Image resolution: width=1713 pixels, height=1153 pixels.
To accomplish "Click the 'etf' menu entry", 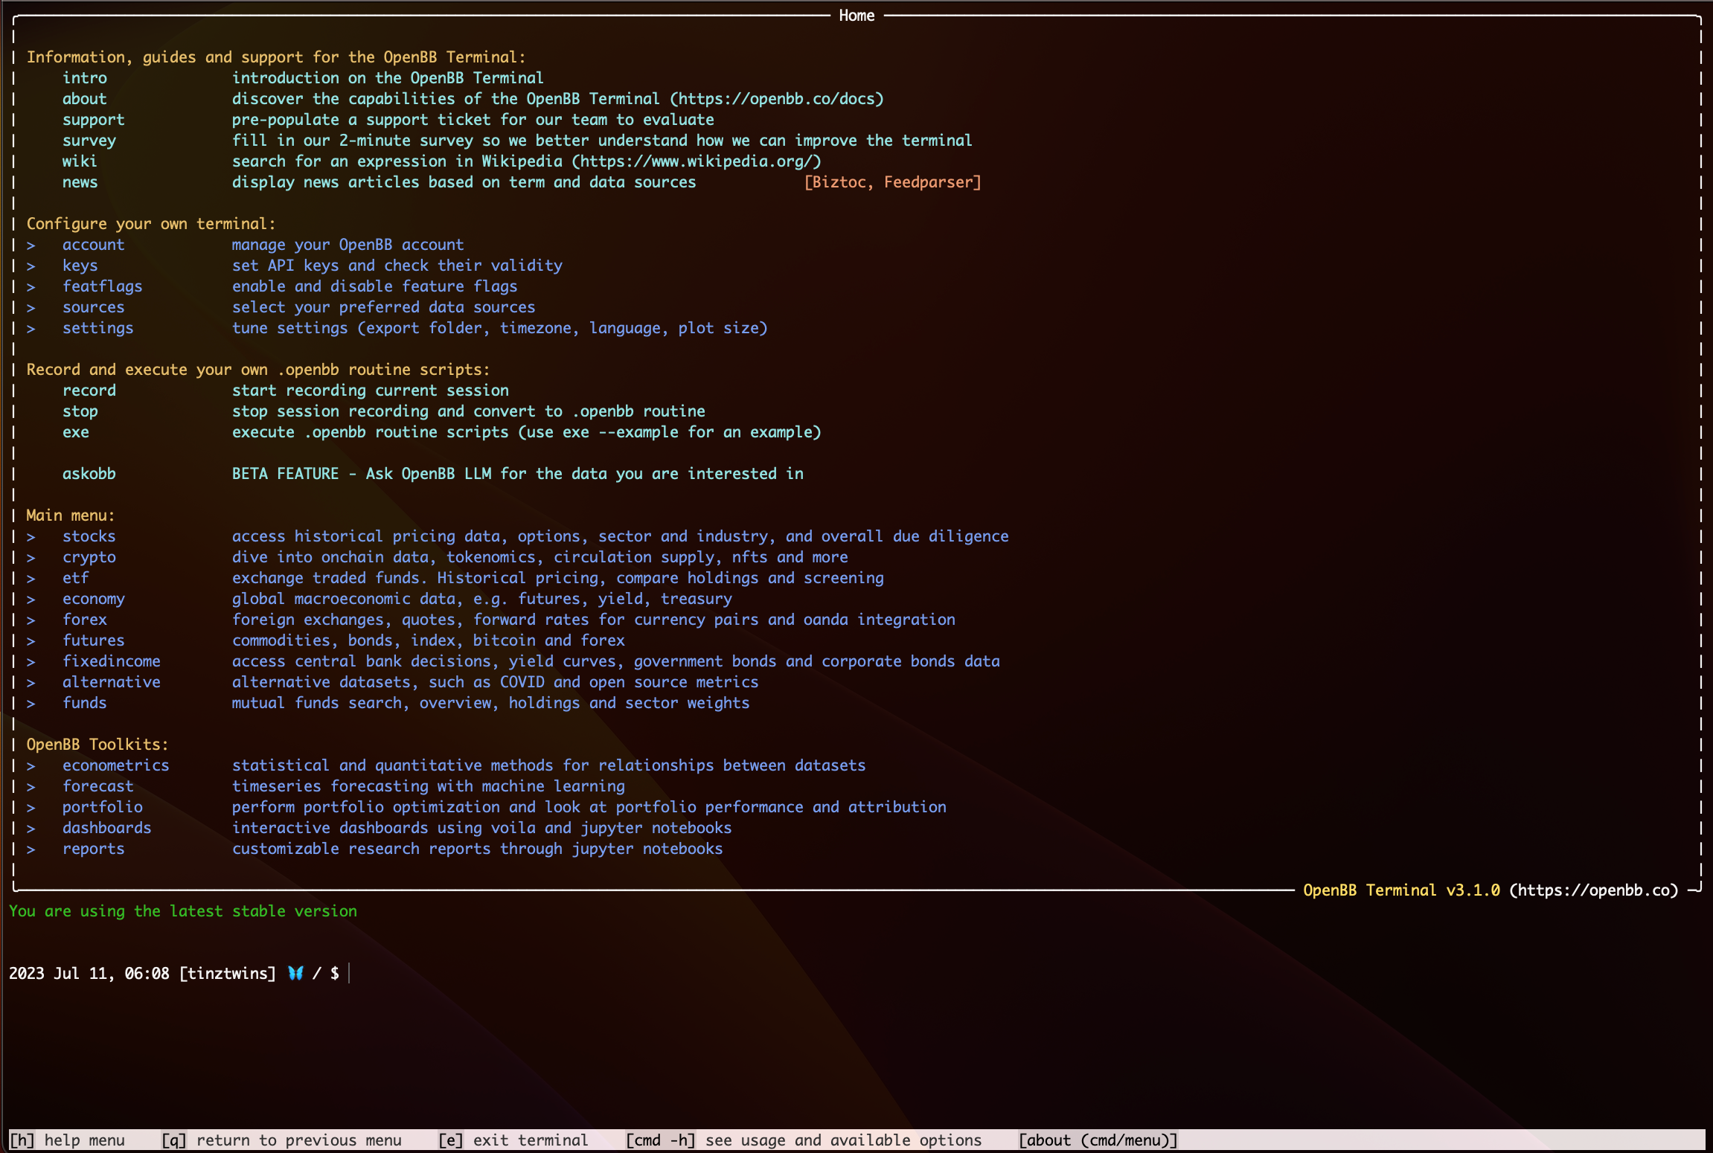I will [x=76, y=578].
